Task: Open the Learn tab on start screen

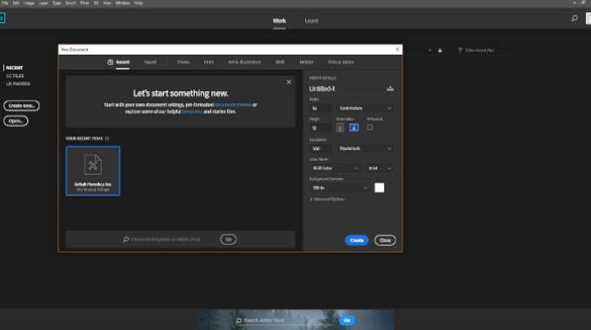Action: click(x=311, y=21)
